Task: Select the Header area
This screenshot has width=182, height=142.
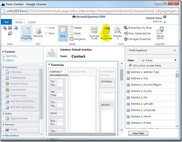Action: click(x=76, y=28)
